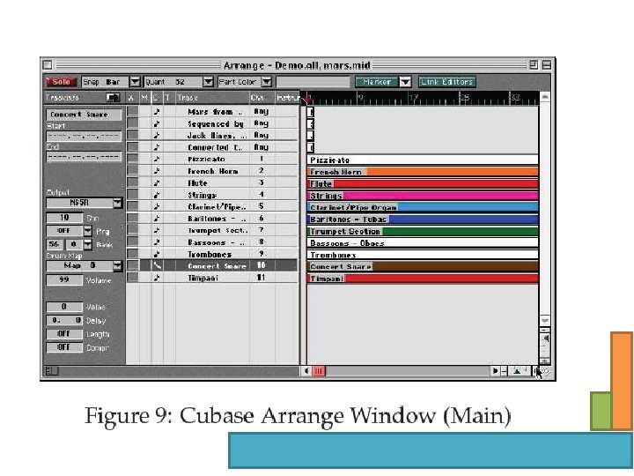Click the horizontal zoom mountain icon
This screenshot has width=634, height=476.
(x=517, y=371)
